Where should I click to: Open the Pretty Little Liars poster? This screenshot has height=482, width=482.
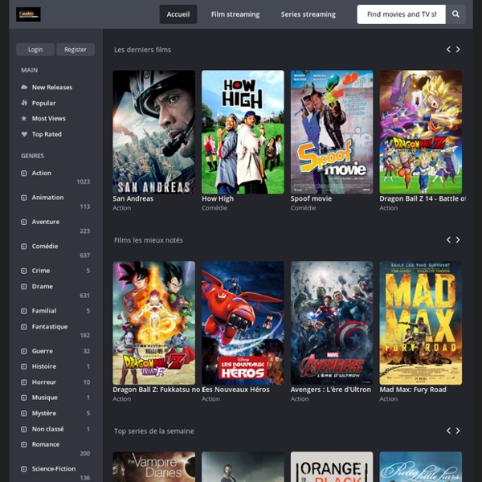click(420, 467)
